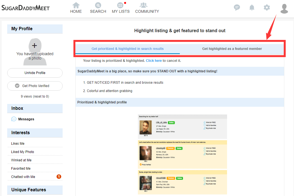Click the SEARCH menu label
Image resolution: width=294 pixels, height=196 pixels.
[98, 11]
